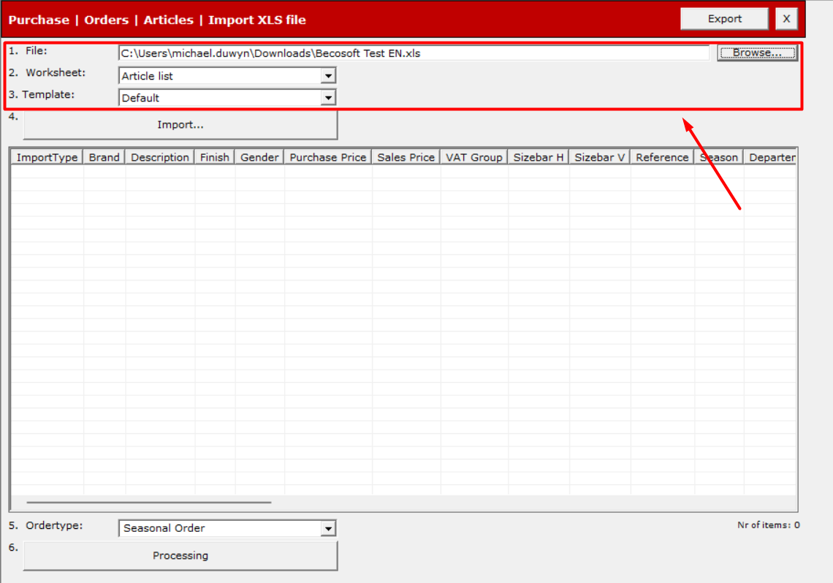The image size is (833, 583).
Task: Click the Browse... button
Action: tap(757, 53)
